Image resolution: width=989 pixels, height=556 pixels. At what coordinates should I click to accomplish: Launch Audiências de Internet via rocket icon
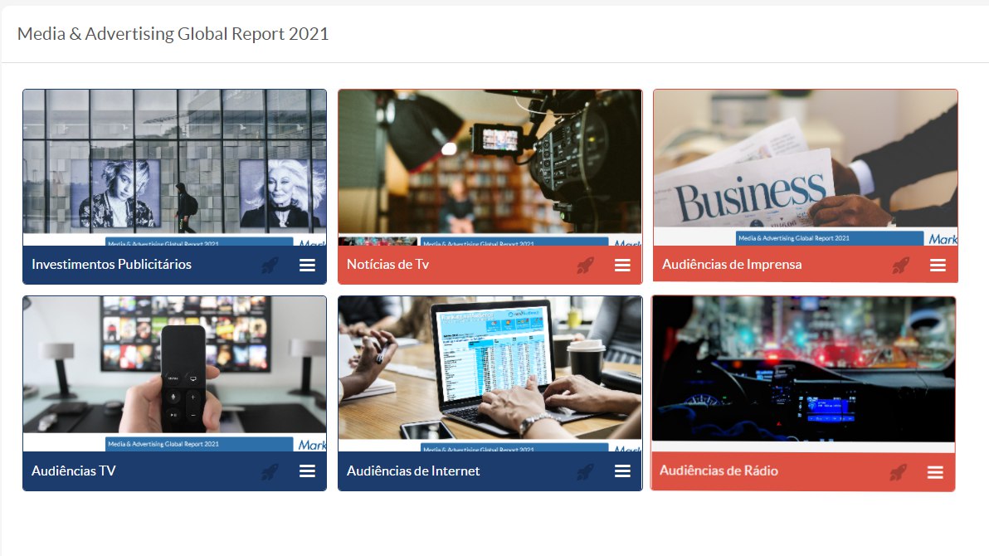[585, 471]
